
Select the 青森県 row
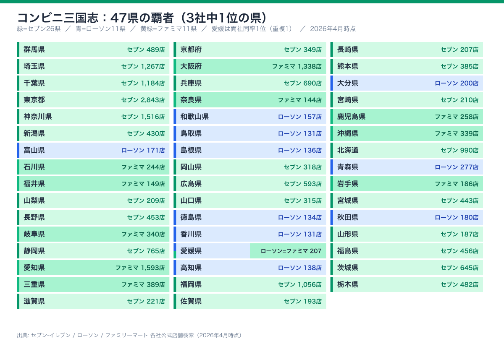[x=407, y=167]
